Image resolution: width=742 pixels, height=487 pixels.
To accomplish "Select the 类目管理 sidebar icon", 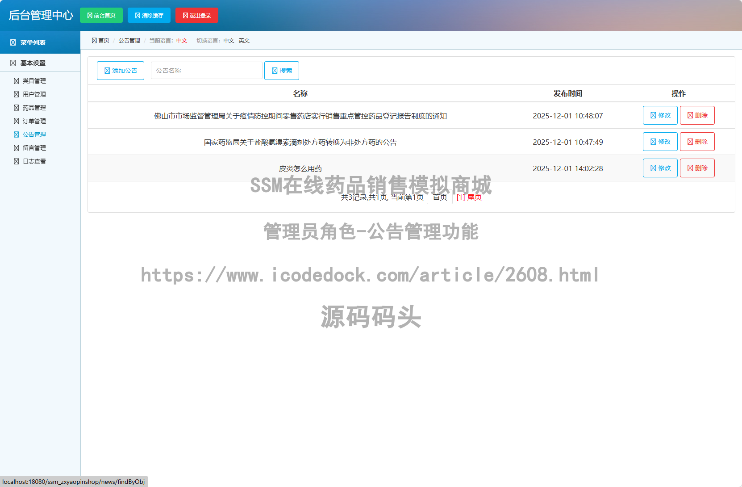I will point(16,81).
